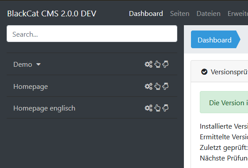
Task: Click the hand-pointing-up icon in Demo row
Action: pyautogui.click(x=157, y=64)
